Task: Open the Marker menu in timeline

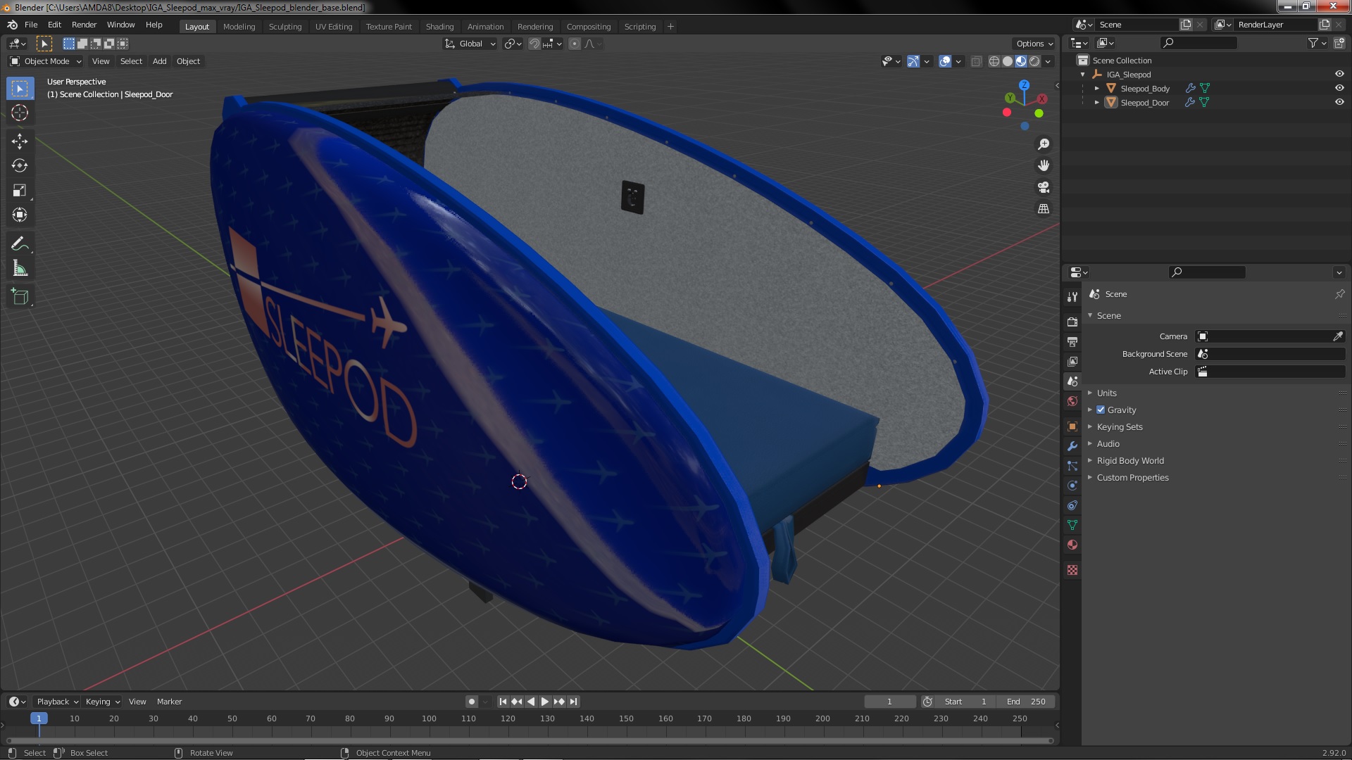Action: click(x=169, y=702)
